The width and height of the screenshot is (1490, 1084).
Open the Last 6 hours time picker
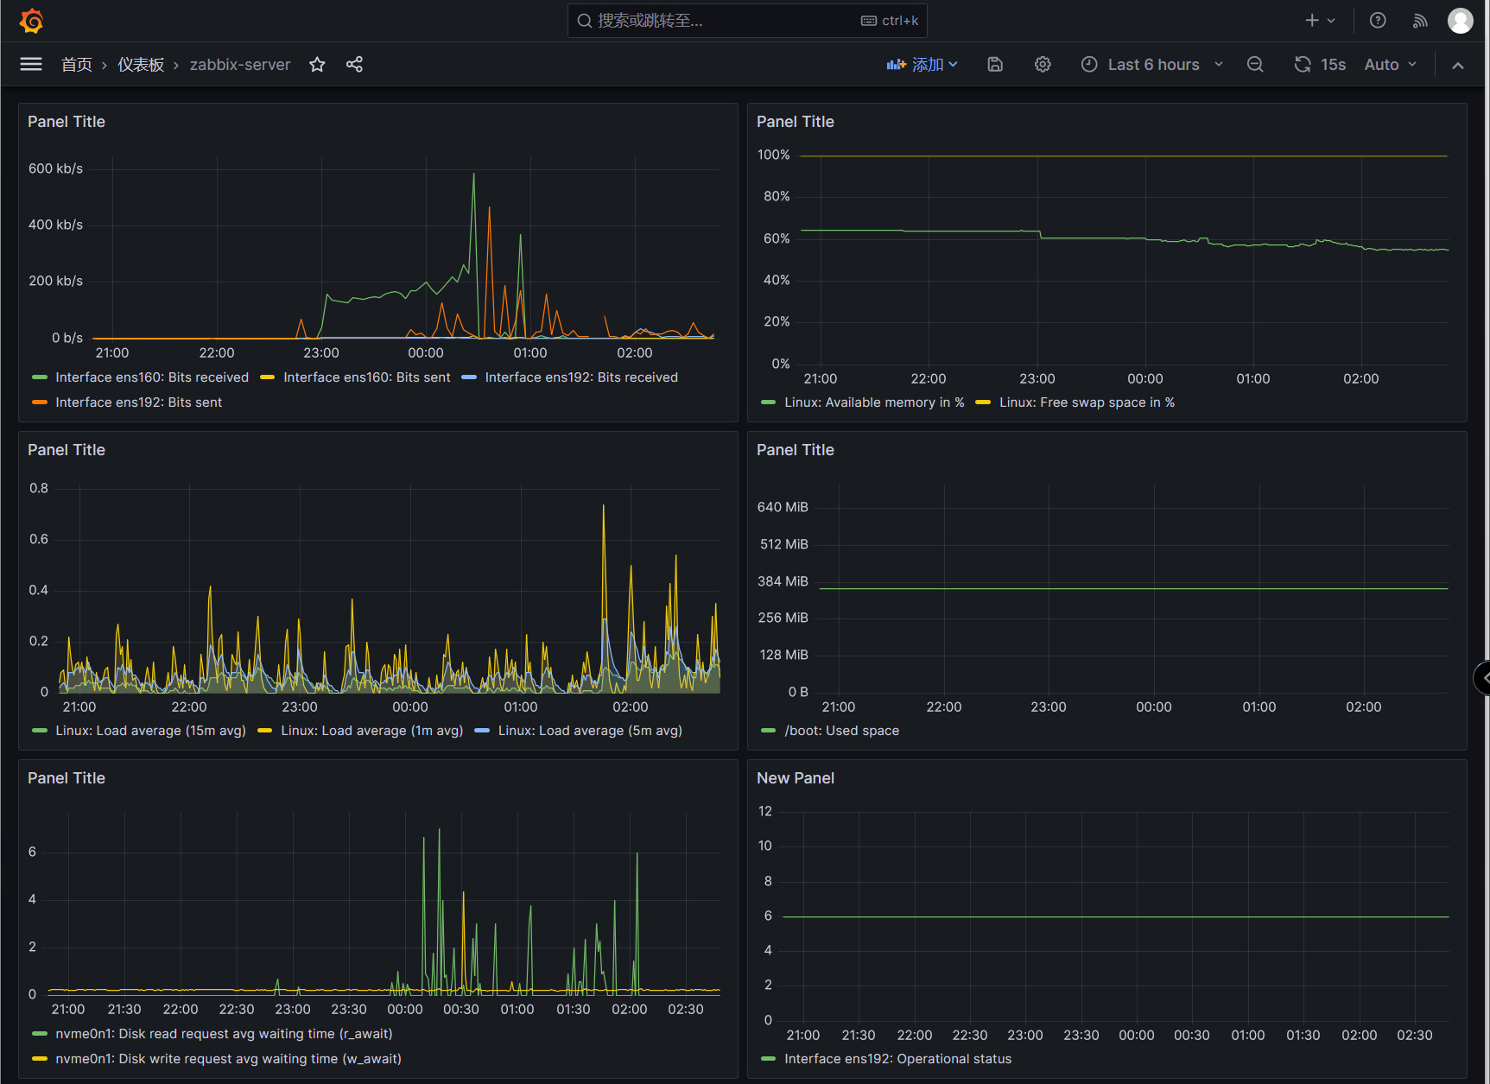pos(1152,65)
